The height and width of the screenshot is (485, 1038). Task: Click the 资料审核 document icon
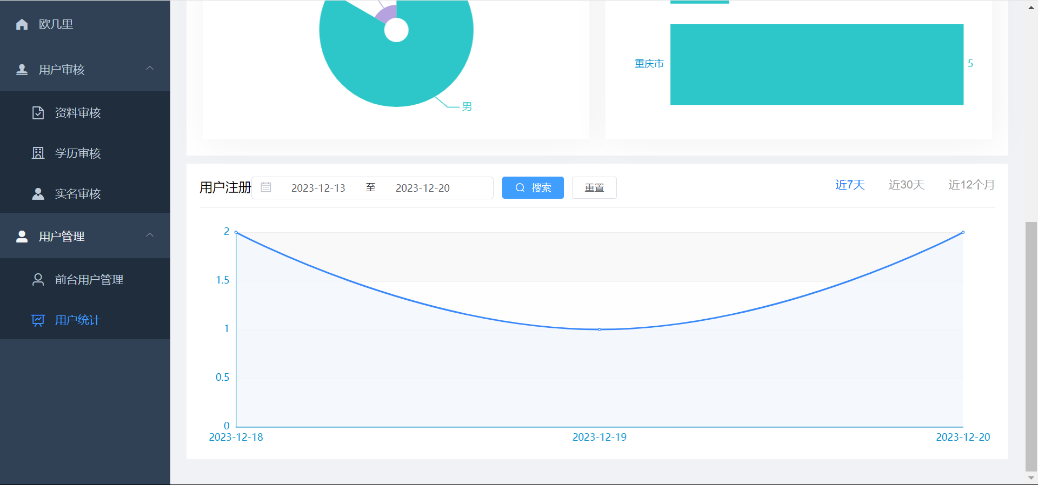click(38, 113)
